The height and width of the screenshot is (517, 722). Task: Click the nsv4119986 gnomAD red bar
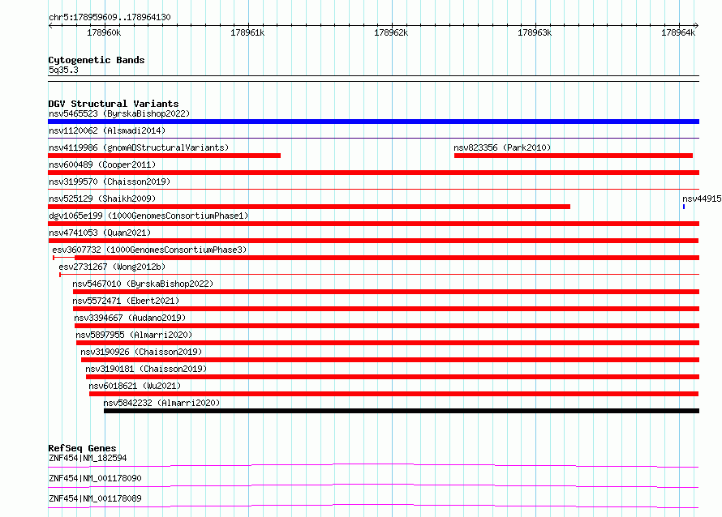pyautogui.click(x=165, y=156)
